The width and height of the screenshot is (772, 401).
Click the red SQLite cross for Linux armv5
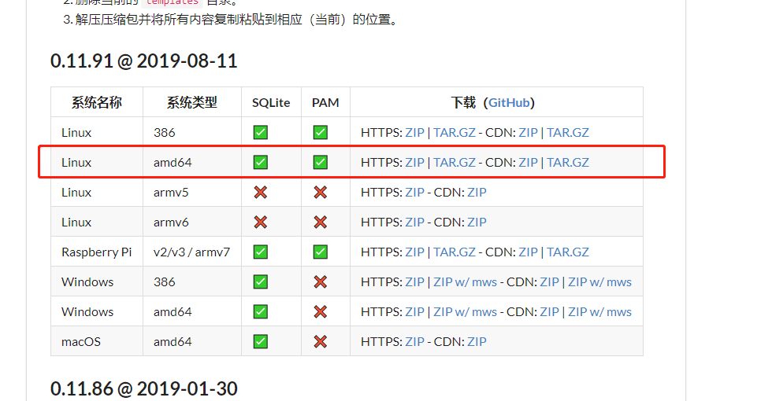tap(261, 192)
